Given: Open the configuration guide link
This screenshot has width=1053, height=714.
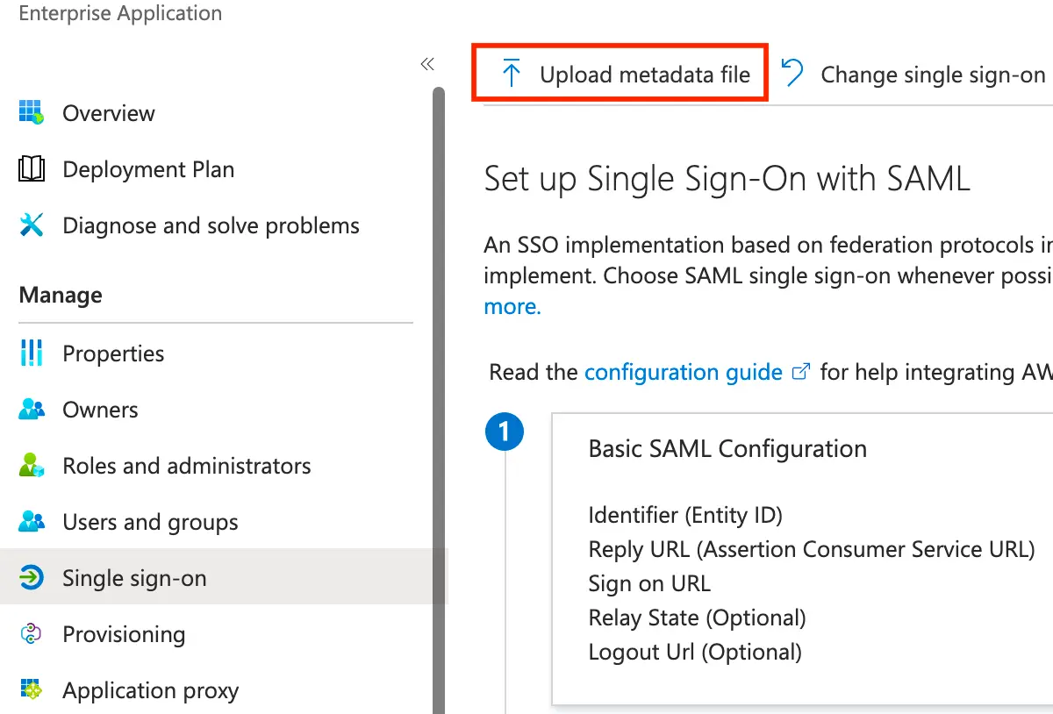Looking at the screenshot, I should pyautogui.click(x=684, y=372).
